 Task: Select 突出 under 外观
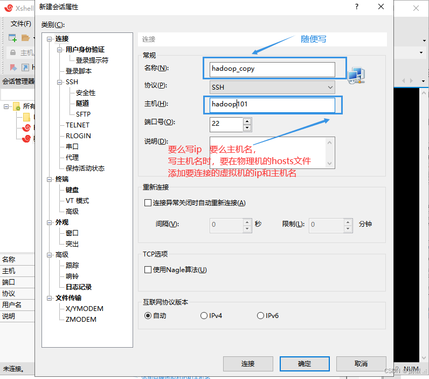coord(72,244)
